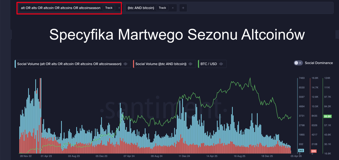Track the altcoin search query
Screen dimensions: 339x160
click(x=109, y=8)
